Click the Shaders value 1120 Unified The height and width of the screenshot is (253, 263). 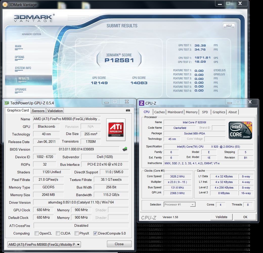coord(52,172)
